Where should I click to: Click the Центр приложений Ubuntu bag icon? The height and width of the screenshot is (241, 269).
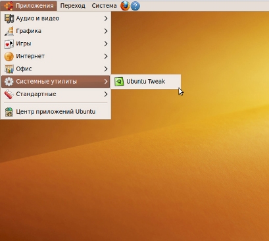9,112
